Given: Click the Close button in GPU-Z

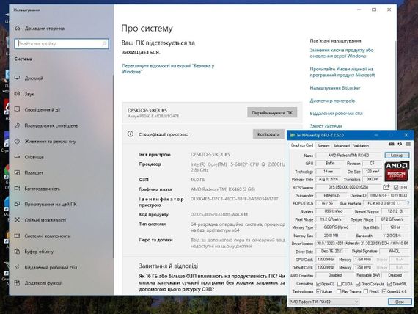Looking at the screenshot, I should click(400, 302).
